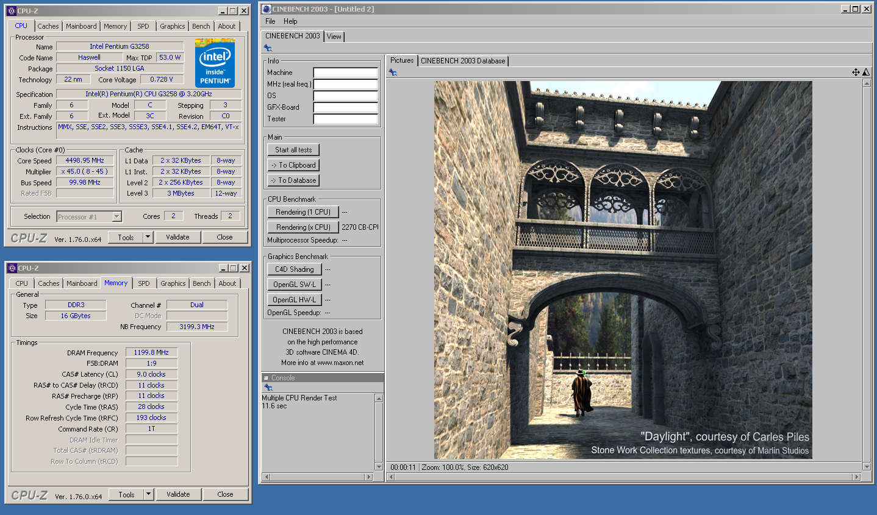Open Caches tab in bottom CPU-Z window
Image resolution: width=877 pixels, height=515 pixels.
click(49, 283)
